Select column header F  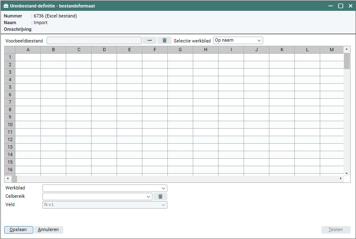pyautogui.click(x=155, y=50)
